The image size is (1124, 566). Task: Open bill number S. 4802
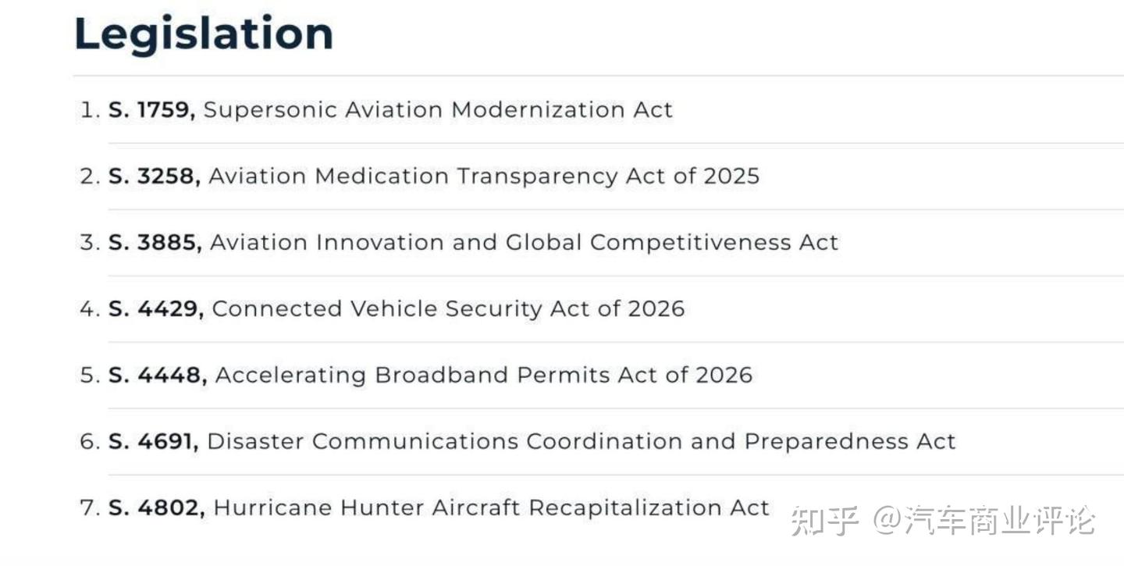(157, 508)
